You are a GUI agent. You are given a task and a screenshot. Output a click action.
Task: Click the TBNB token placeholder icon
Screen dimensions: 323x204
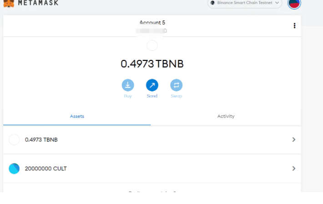(x=14, y=139)
